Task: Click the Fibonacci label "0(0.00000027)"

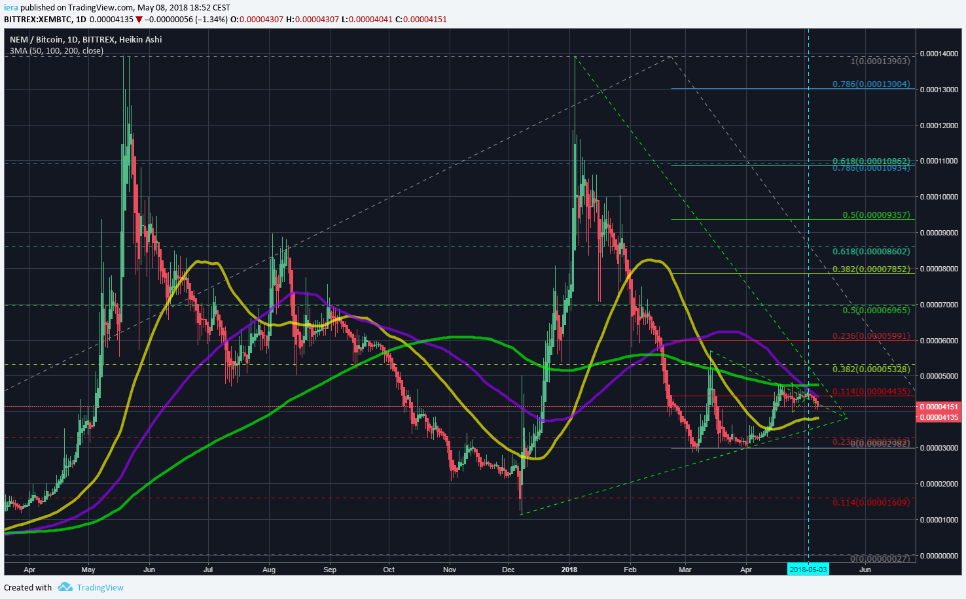Action: click(880, 558)
